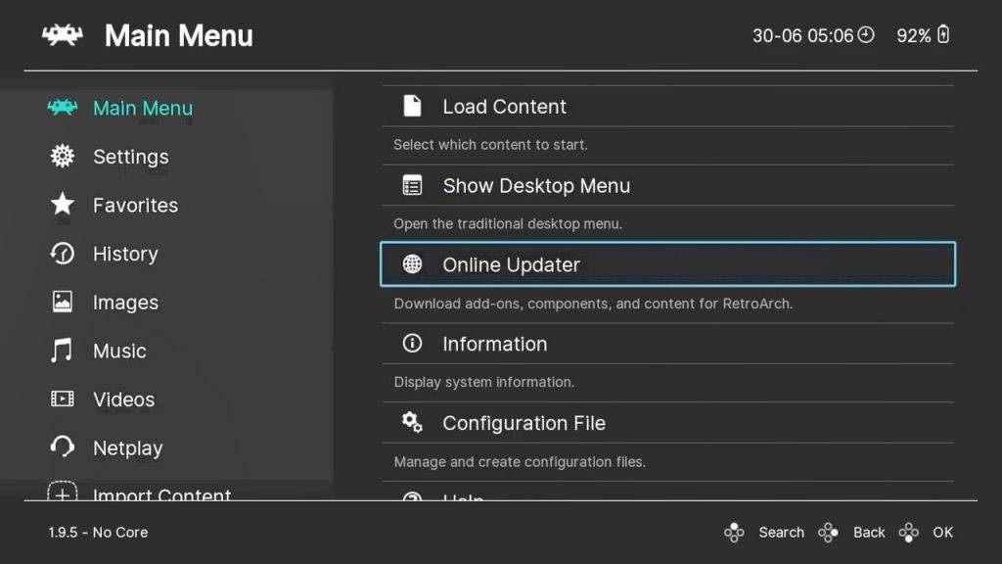This screenshot has width=1002, height=564.
Task: Click the battery icon in header
Action: point(943,34)
